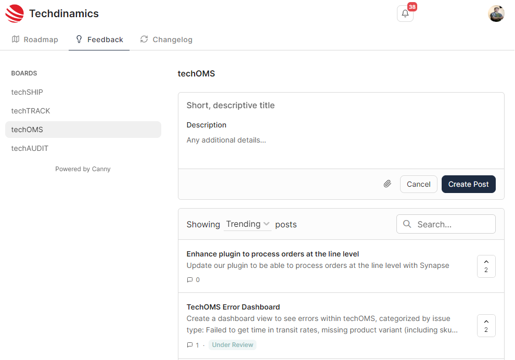
Task: Open the Powered by Canny link
Action: click(83, 169)
